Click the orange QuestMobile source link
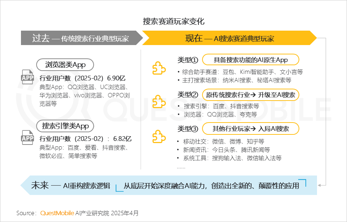Image resolution: width=347 pixels, height=222 pixels. tap(57, 213)
